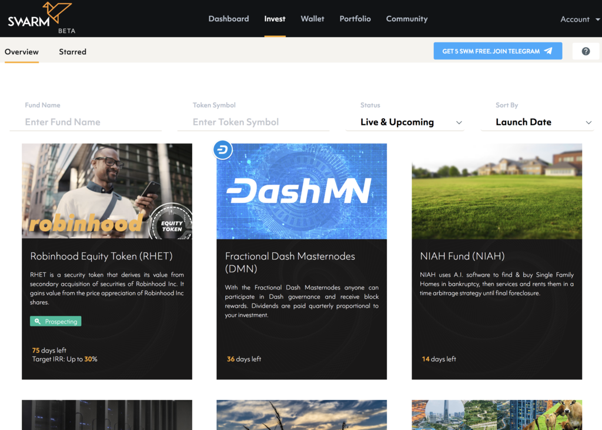Click the 'Fund Name' field label
The height and width of the screenshot is (430, 602).
click(x=42, y=105)
